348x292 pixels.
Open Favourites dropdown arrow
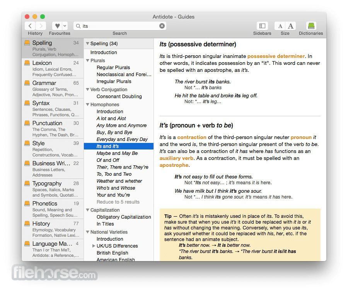[65, 26]
